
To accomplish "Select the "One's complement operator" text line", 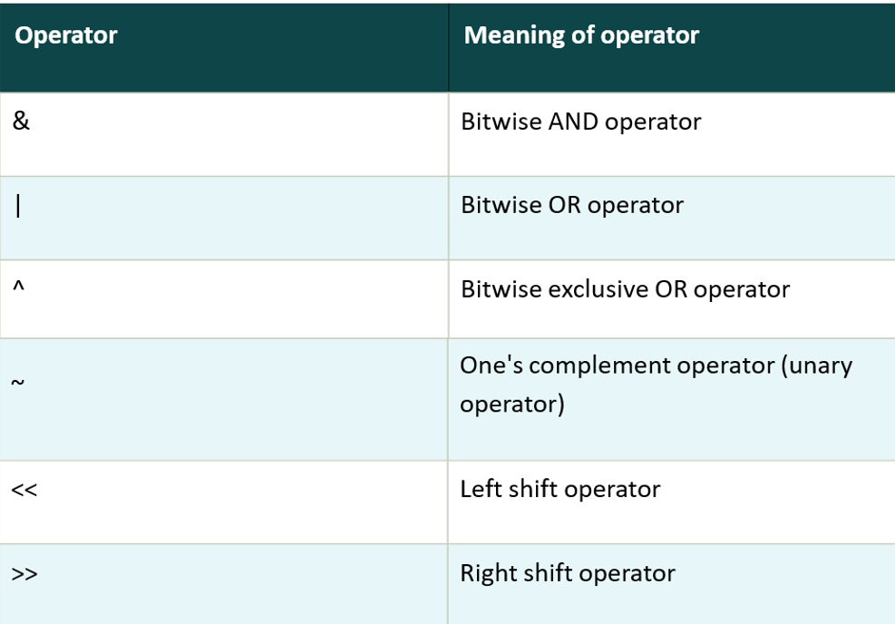I will pyautogui.click(x=656, y=365).
